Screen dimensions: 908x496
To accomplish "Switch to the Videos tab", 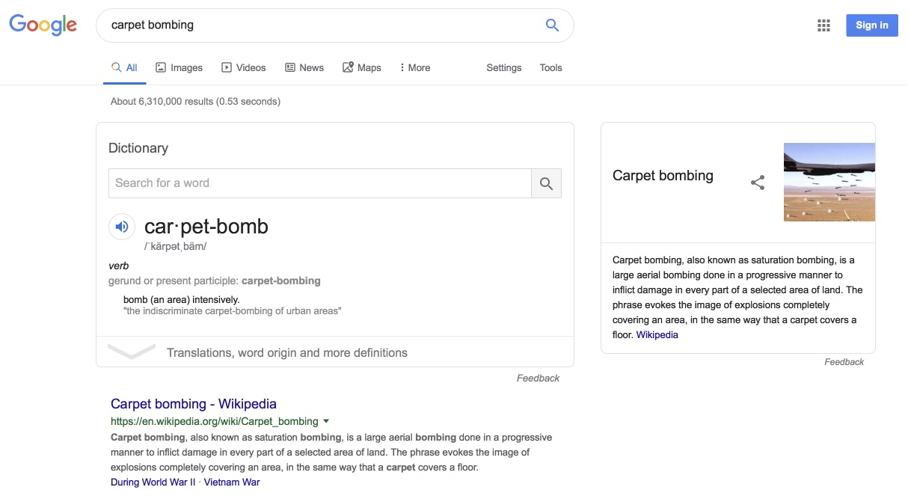I will 243,67.
